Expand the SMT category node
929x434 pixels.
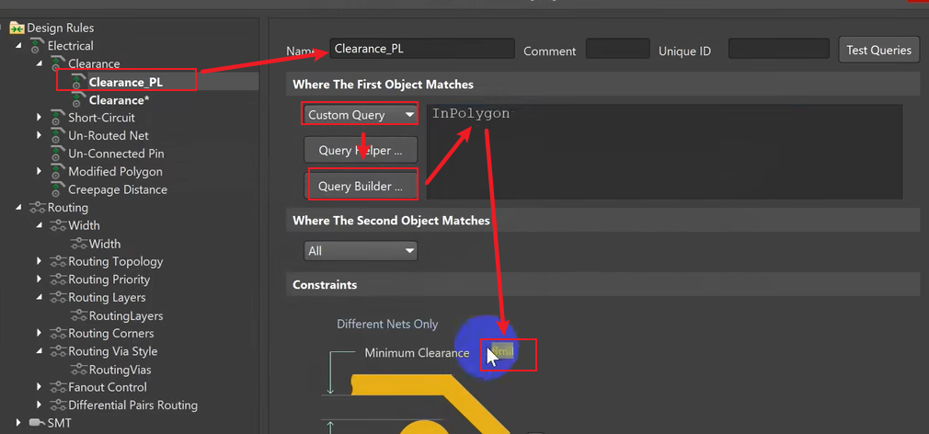[18, 423]
